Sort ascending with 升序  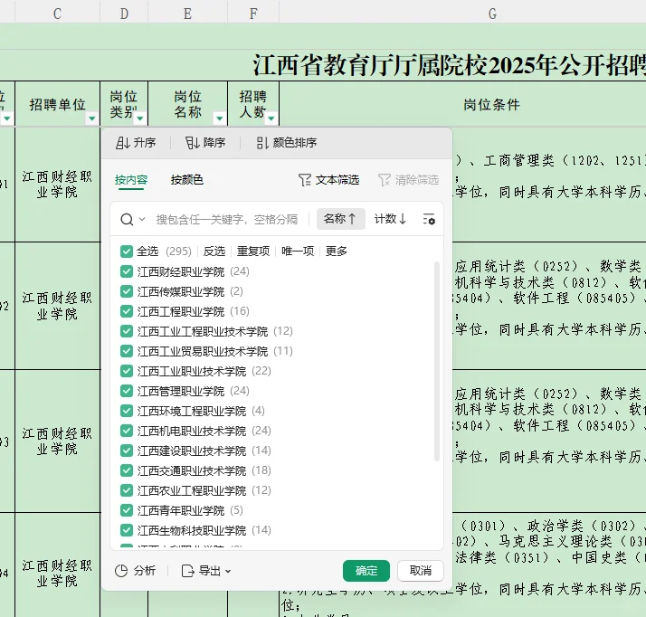[x=136, y=143]
